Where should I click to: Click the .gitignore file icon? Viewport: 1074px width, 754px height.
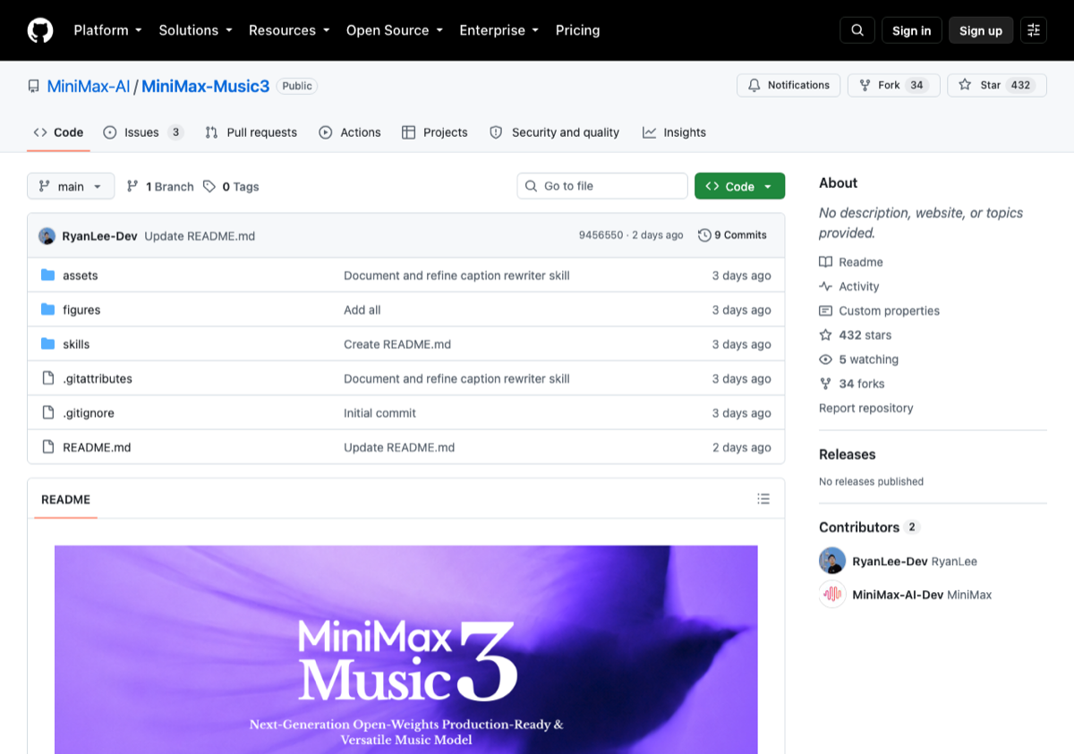pos(48,413)
